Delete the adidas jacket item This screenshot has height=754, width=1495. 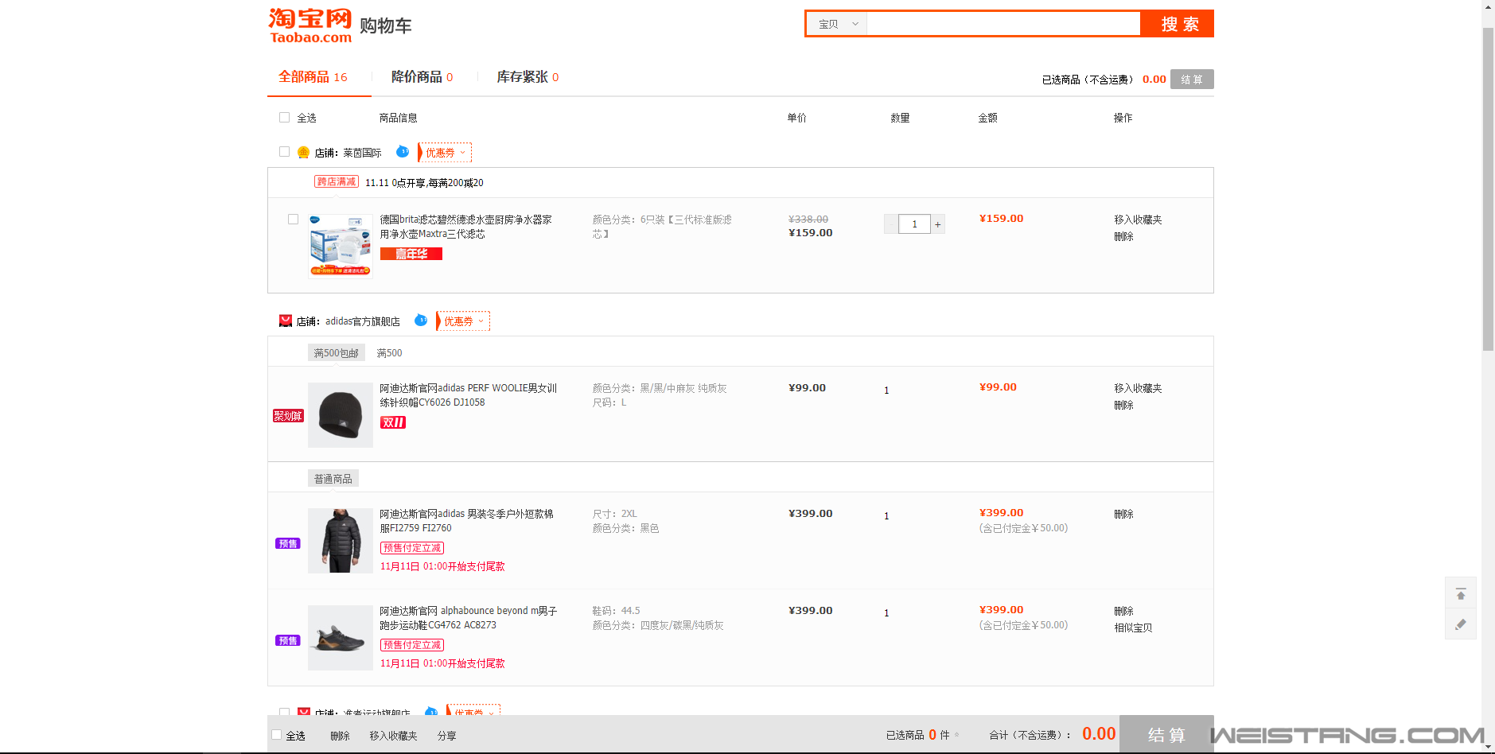1123,514
